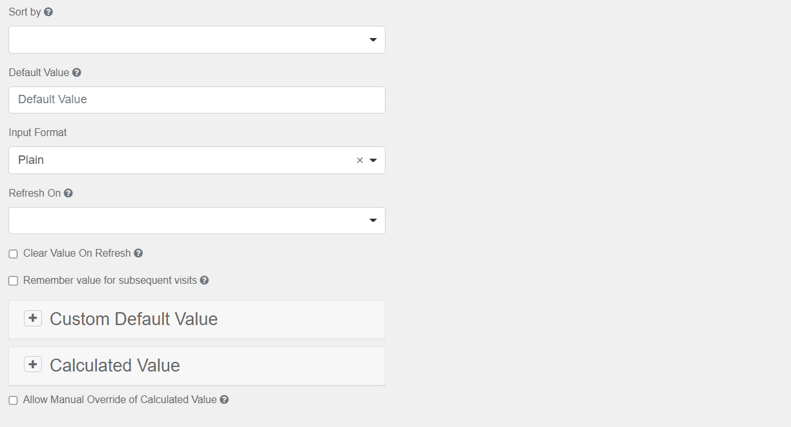Image resolution: width=791 pixels, height=427 pixels.
Task: Enable Allow Manual Override of Calculated Value
Action: 13,400
